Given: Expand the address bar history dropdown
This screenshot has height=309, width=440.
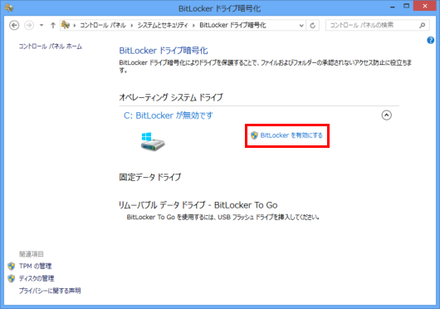Looking at the screenshot, I should [301, 26].
